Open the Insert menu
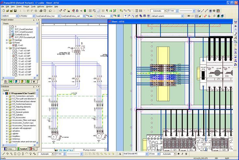This screenshot has width=239, height=160. tap(19, 7)
